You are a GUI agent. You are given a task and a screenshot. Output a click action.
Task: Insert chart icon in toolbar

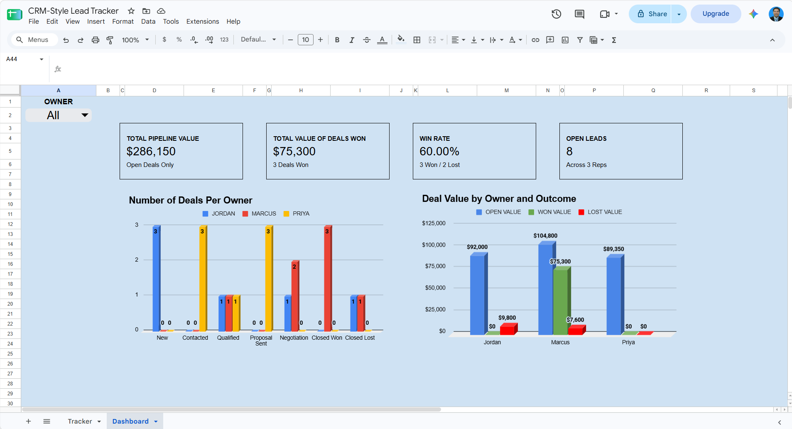[565, 40]
